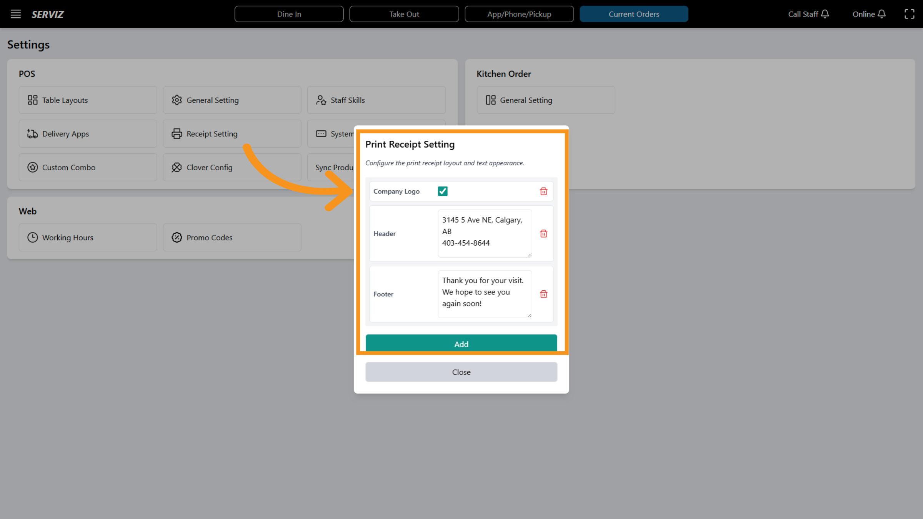Click the Working Hours clock icon
Screen dimensions: 923x519
click(x=33, y=237)
